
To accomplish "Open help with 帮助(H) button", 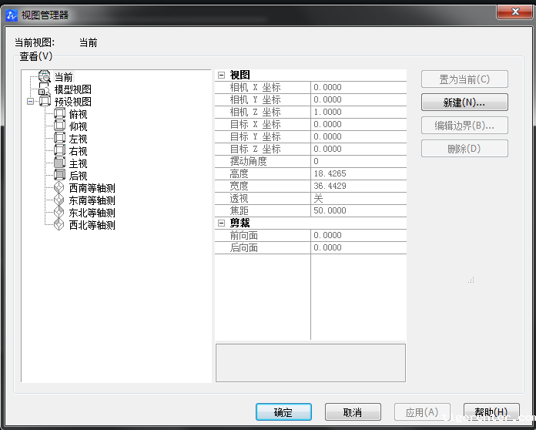I will 491,412.
